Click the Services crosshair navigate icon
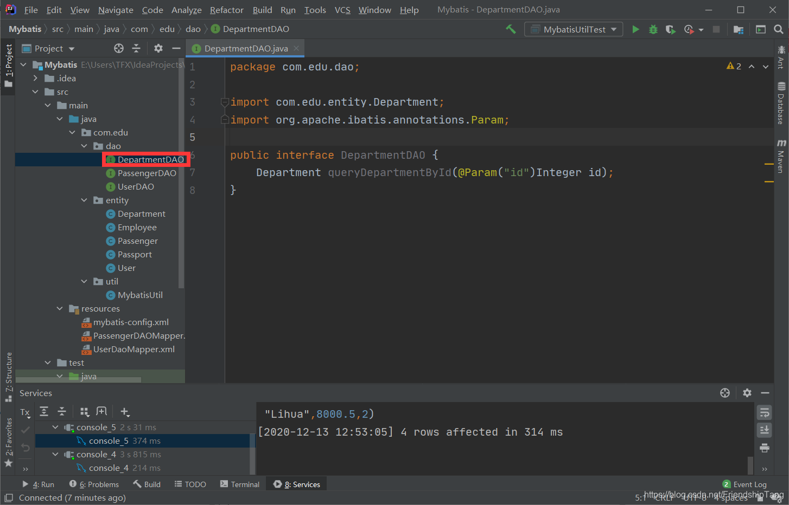Screen dimensions: 789x505 (725, 393)
